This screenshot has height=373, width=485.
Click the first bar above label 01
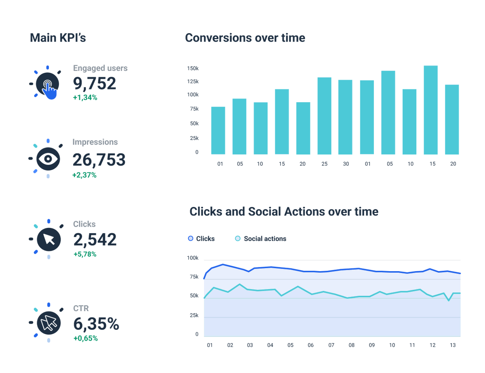tap(219, 130)
